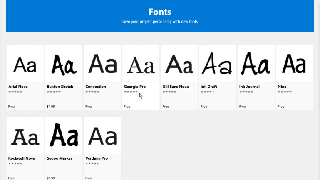Select the Ink Draft four-star rating
Screen dimensions: 320x180
click(208, 92)
